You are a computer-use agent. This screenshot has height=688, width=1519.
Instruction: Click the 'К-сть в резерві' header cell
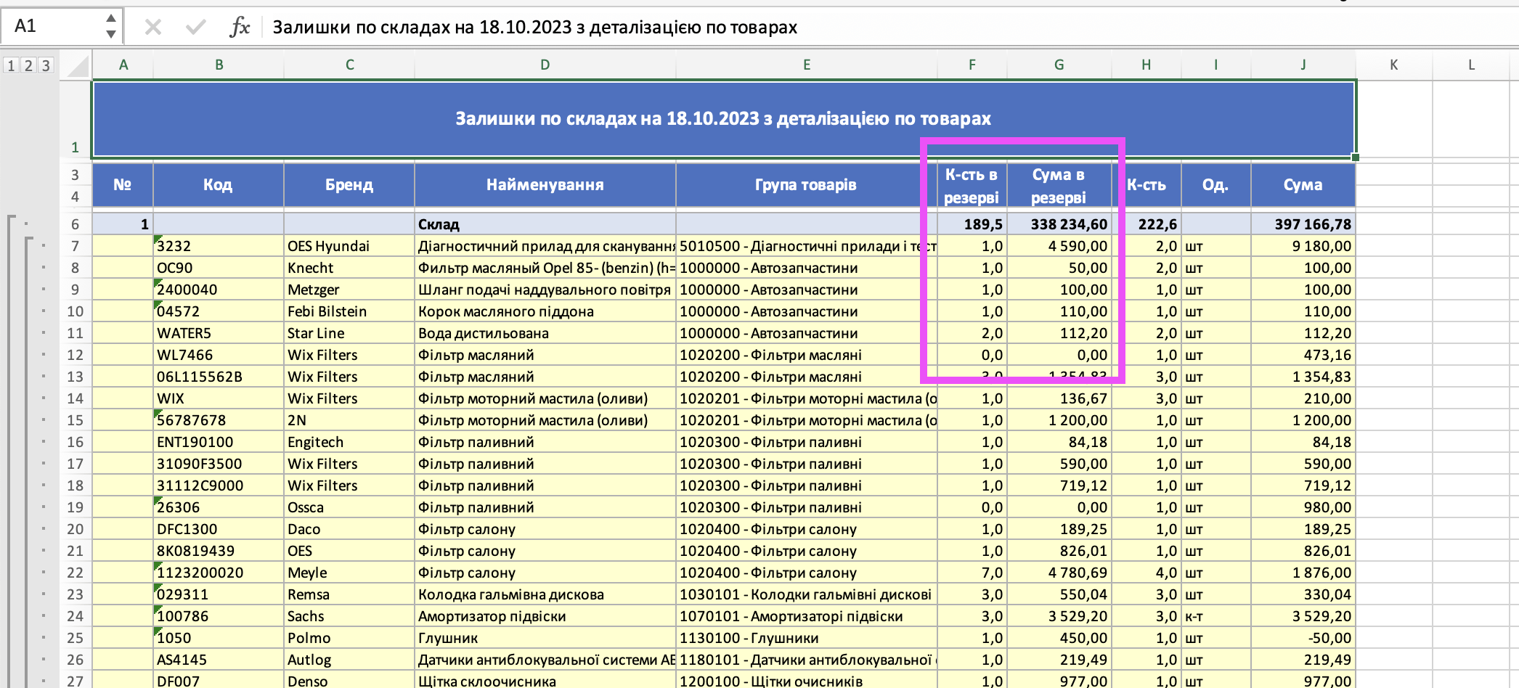tap(972, 186)
